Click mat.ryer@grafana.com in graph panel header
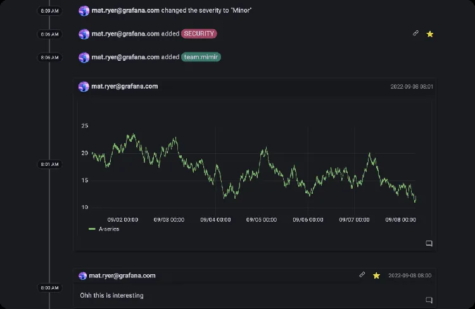 (x=125, y=86)
